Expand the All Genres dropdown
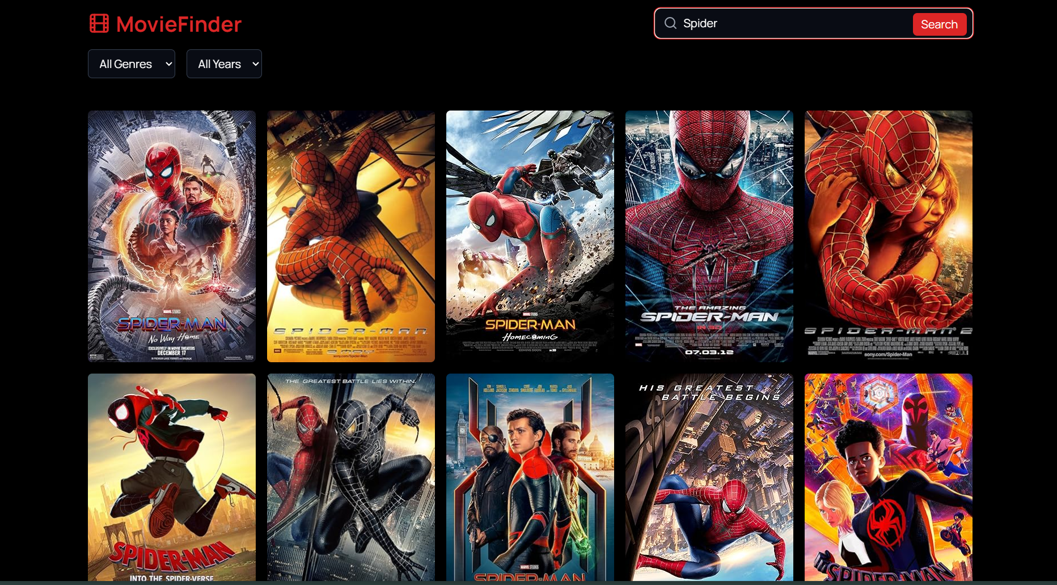1057x585 pixels. tap(132, 64)
